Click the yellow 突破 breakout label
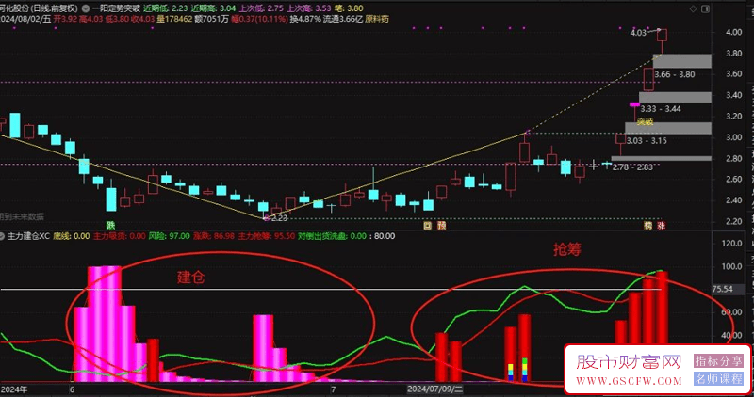This screenshot has height=397, width=754. click(645, 121)
